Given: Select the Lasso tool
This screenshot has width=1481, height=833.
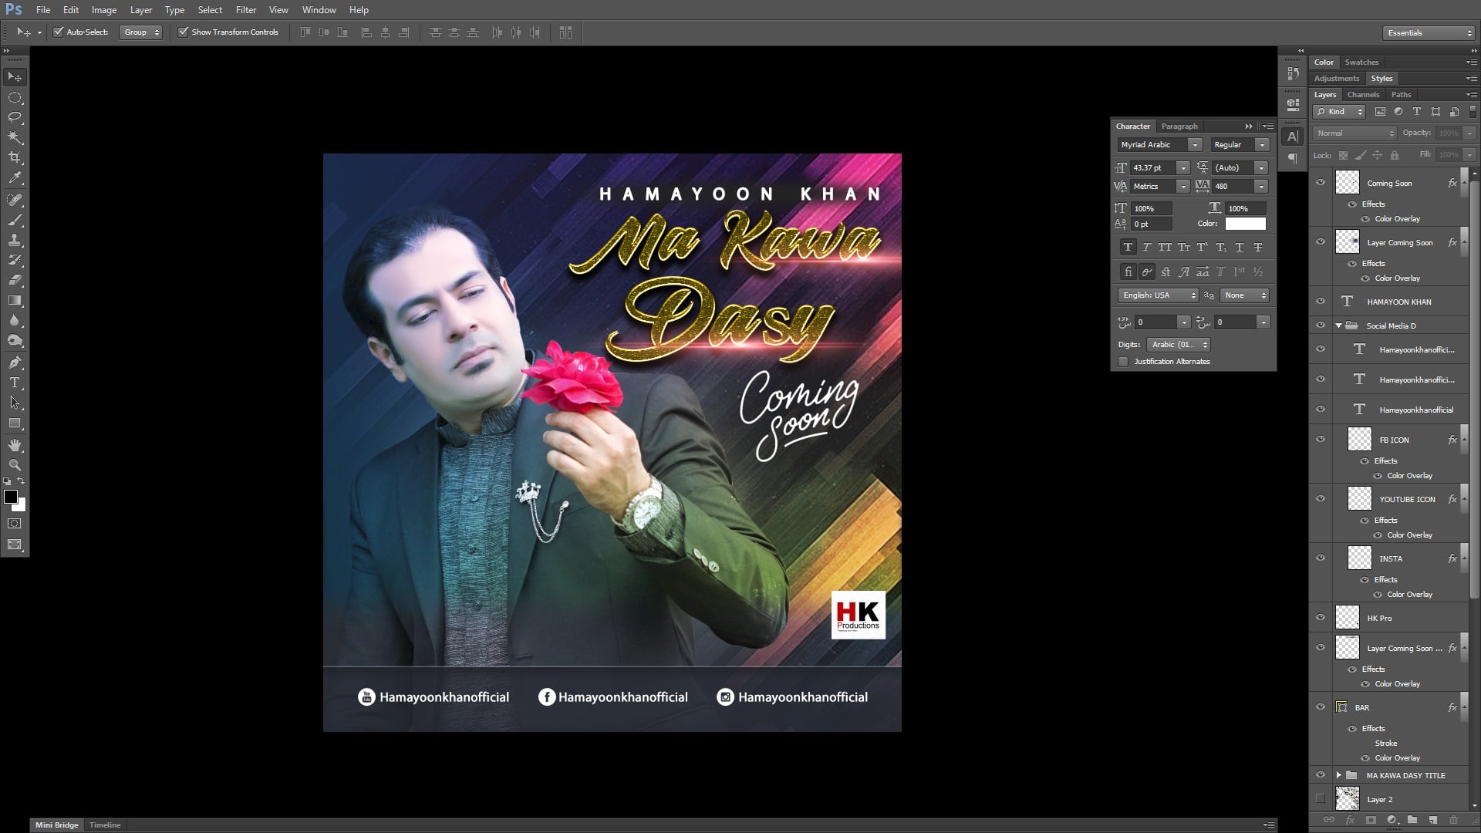Looking at the screenshot, I should tap(15, 117).
